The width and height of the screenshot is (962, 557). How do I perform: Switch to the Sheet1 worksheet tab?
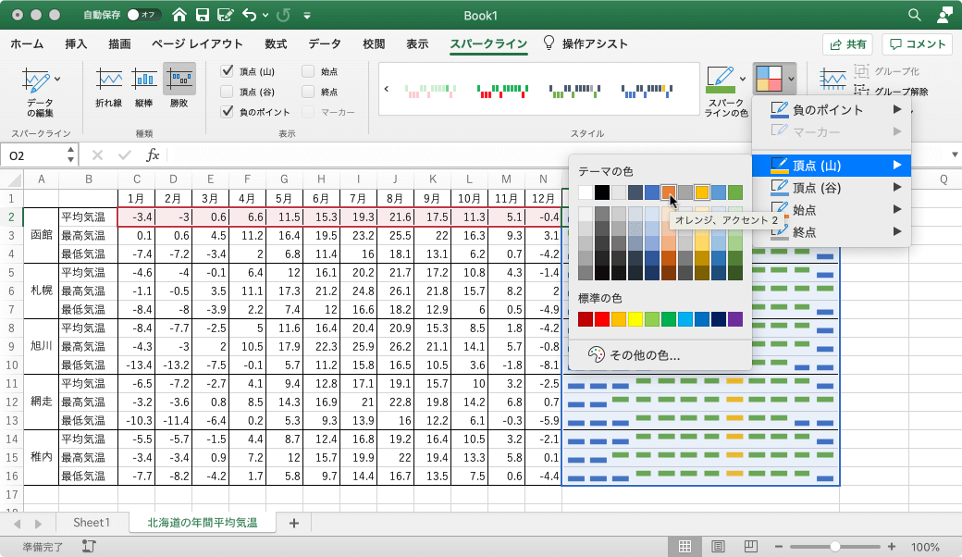pyautogui.click(x=92, y=523)
